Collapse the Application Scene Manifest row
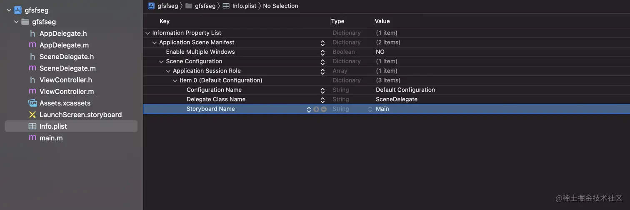630x210 pixels. pyautogui.click(x=155, y=42)
